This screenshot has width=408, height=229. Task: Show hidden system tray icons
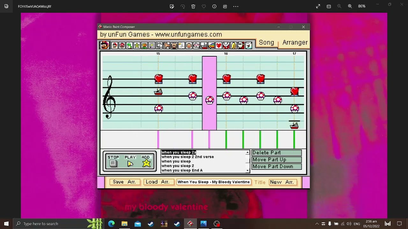317,224
